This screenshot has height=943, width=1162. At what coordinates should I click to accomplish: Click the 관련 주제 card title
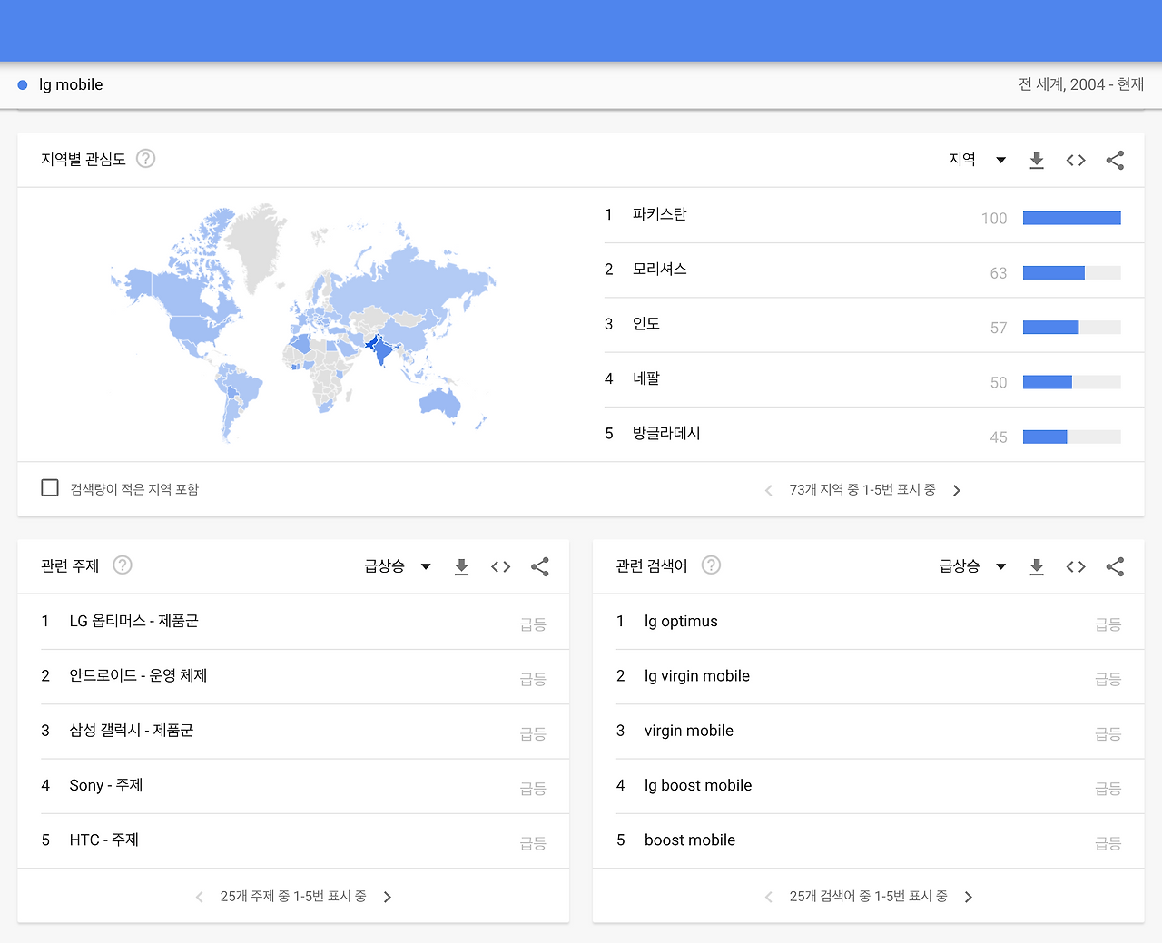pos(70,566)
